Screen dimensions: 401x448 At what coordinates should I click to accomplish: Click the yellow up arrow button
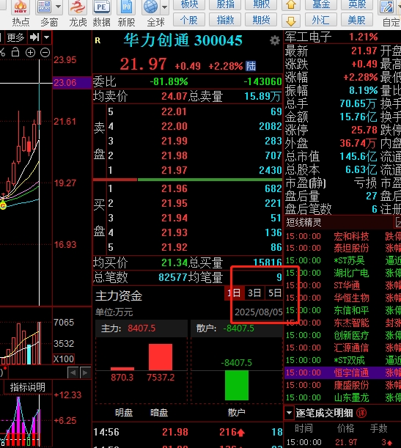pos(291,4)
